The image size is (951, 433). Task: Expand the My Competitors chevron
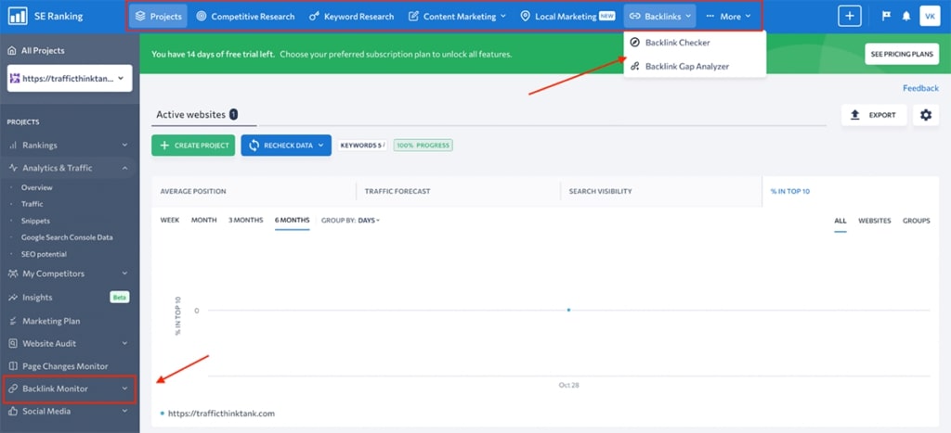click(x=124, y=274)
